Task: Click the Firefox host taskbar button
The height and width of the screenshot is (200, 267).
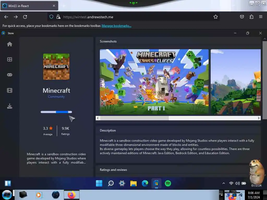Action: [x=72, y=195]
